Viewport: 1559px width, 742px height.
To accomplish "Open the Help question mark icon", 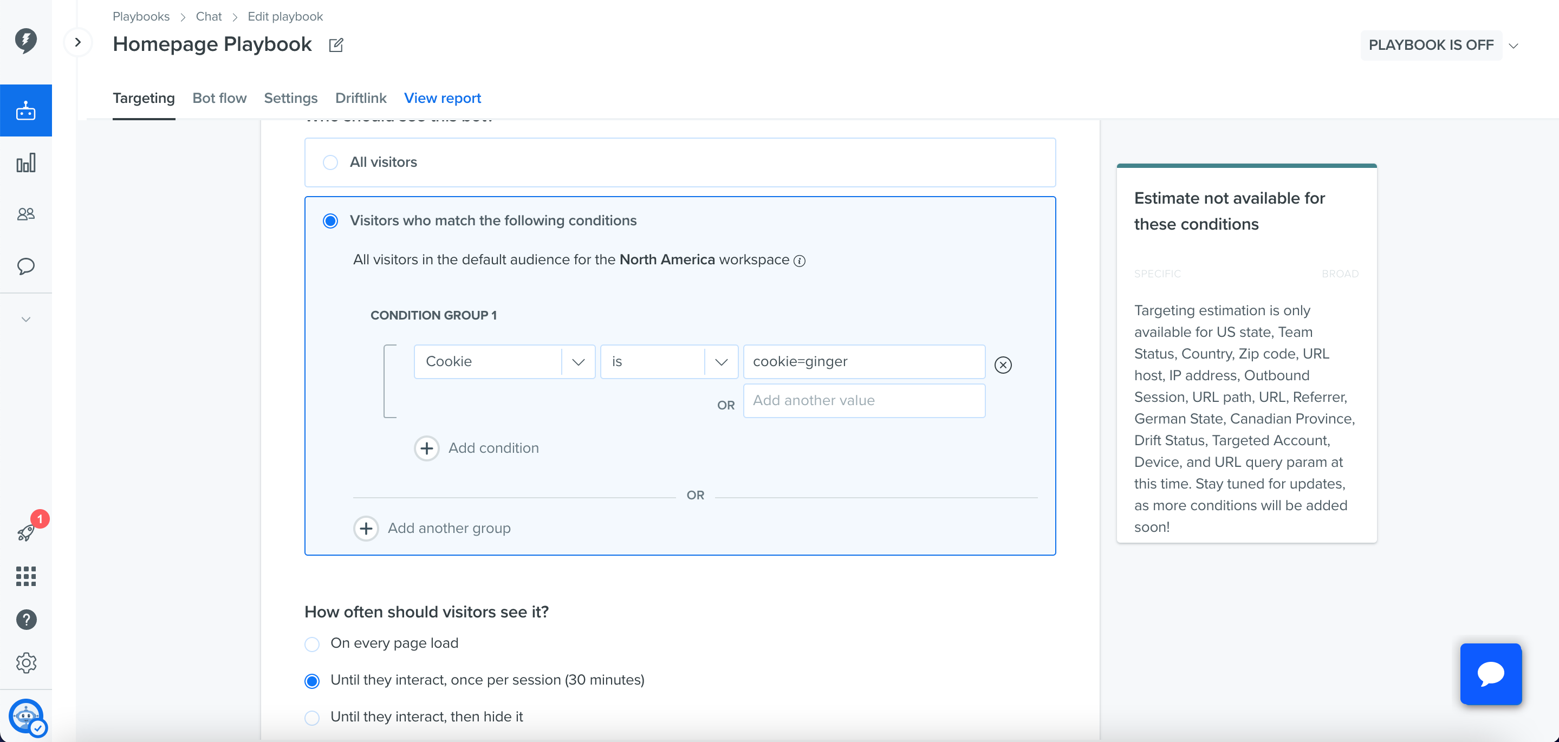I will click(x=26, y=620).
